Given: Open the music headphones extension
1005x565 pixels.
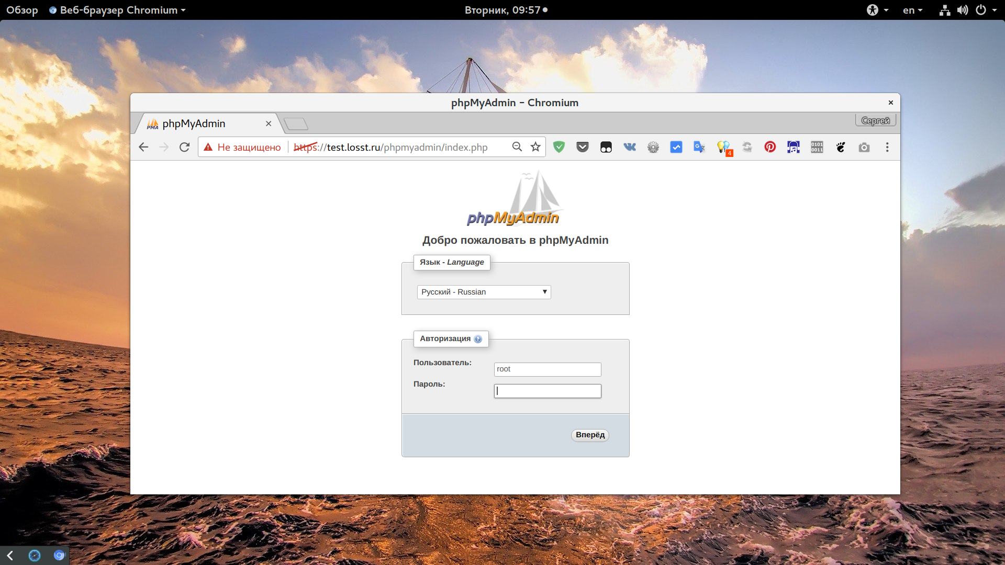Looking at the screenshot, I should pos(794,147).
